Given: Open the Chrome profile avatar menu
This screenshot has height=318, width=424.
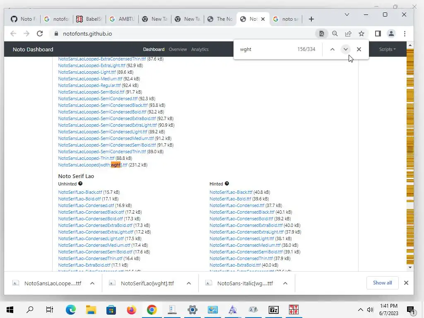Looking at the screenshot, I should click(391, 34).
